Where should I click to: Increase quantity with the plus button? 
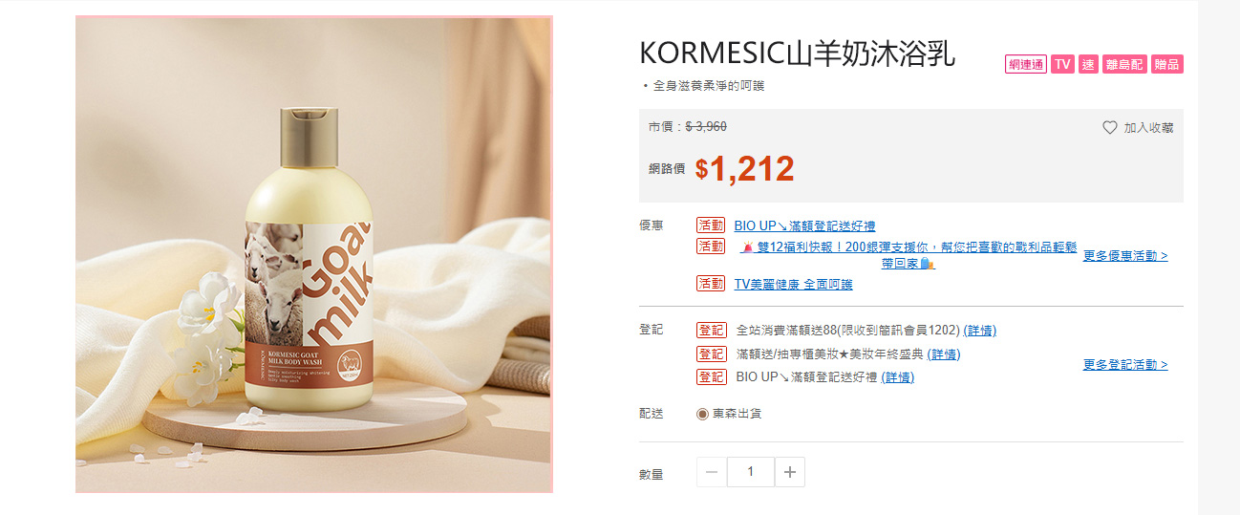[789, 472]
